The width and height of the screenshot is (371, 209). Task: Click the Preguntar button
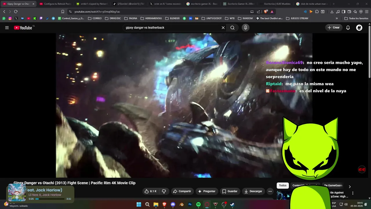(x=206, y=191)
